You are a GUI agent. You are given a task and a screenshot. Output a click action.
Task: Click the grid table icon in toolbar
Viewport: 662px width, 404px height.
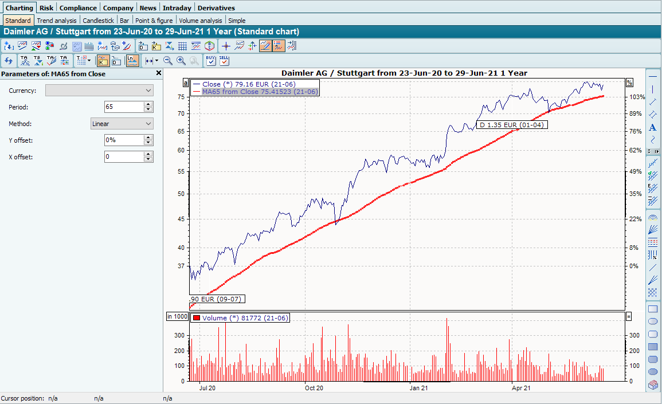(x=182, y=46)
